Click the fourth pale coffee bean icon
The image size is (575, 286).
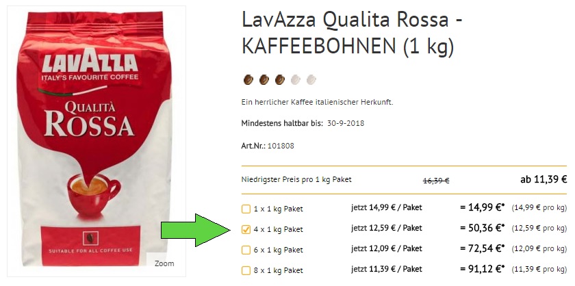(x=296, y=79)
